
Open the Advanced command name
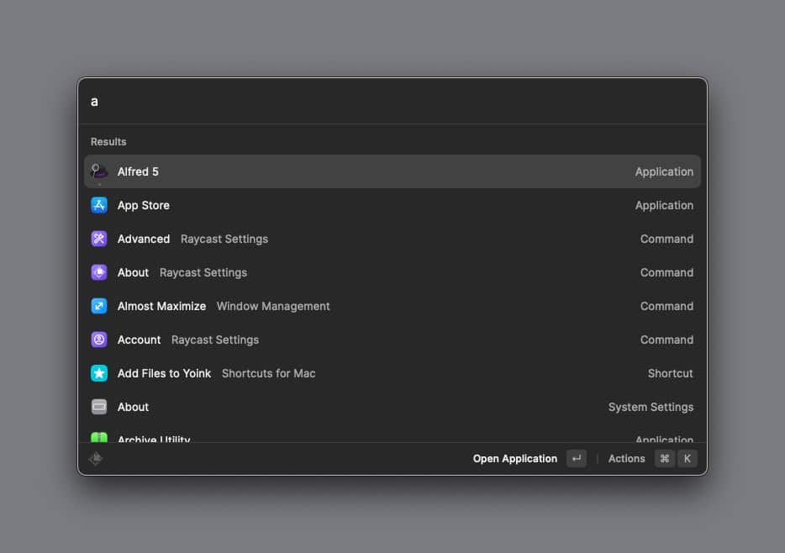pyautogui.click(x=143, y=239)
